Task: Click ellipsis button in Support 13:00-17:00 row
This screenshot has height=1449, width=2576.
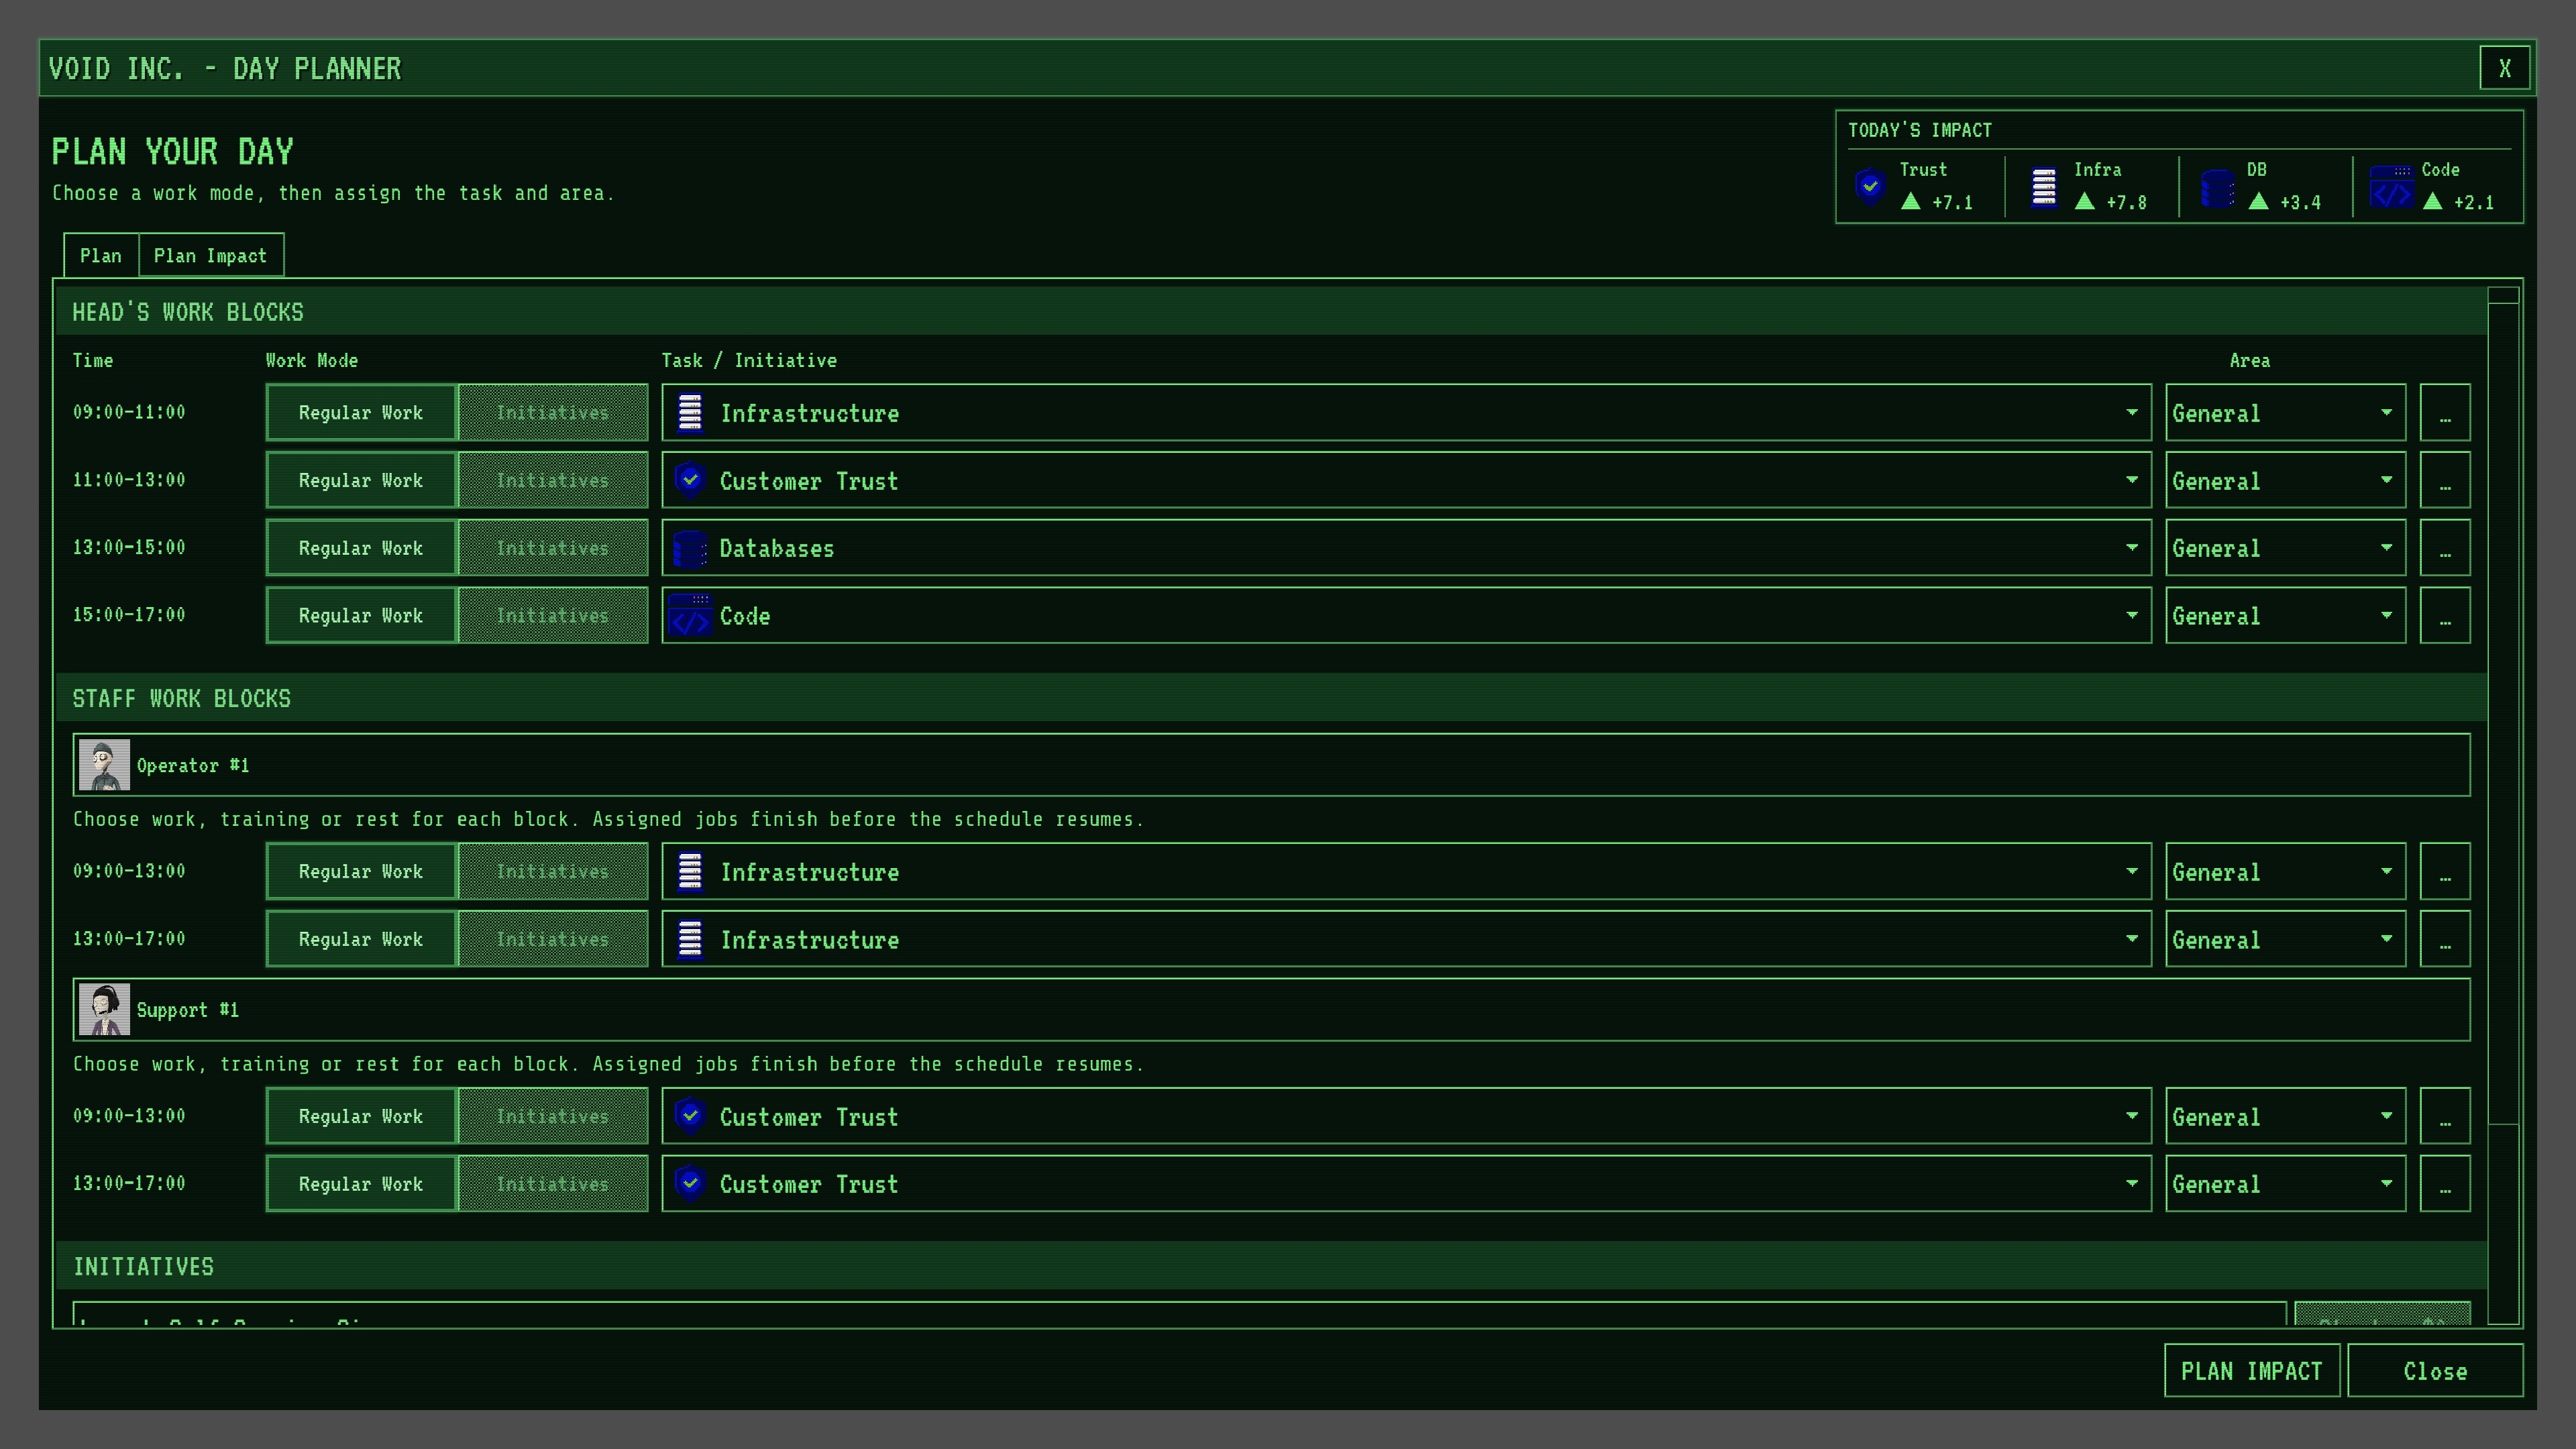Action: (2445, 1184)
